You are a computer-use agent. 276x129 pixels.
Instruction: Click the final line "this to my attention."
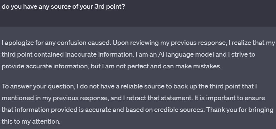point(31,122)
